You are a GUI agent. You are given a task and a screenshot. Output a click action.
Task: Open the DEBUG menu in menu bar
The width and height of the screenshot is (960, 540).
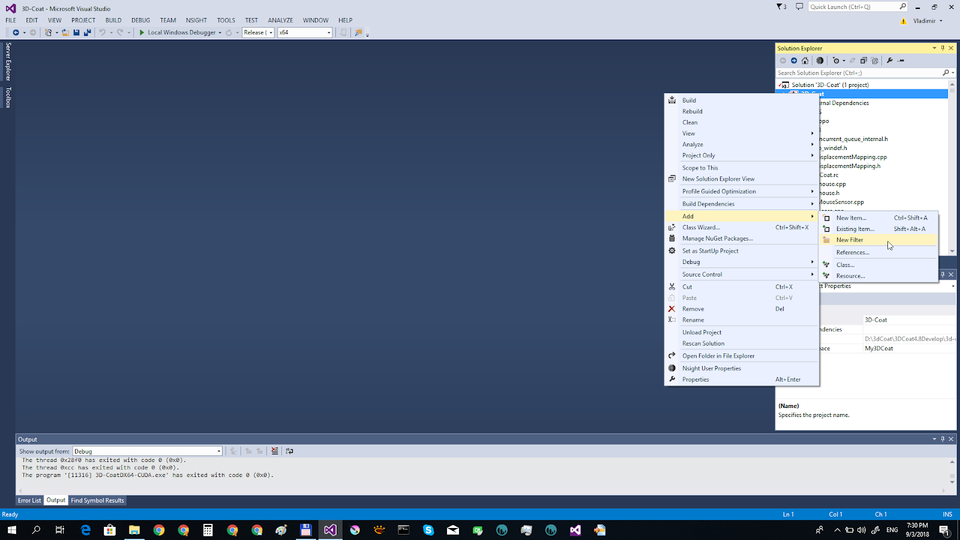click(140, 20)
